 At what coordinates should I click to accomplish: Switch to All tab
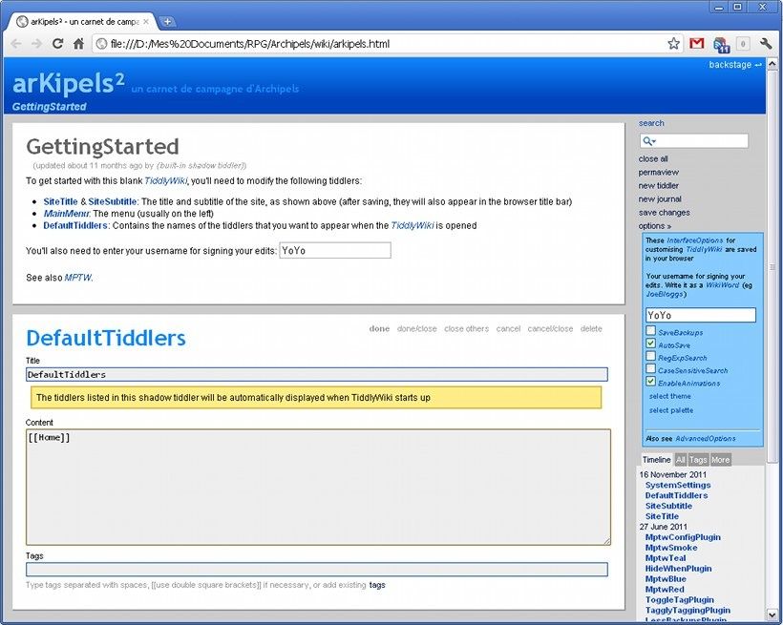(x=680, y=460)
